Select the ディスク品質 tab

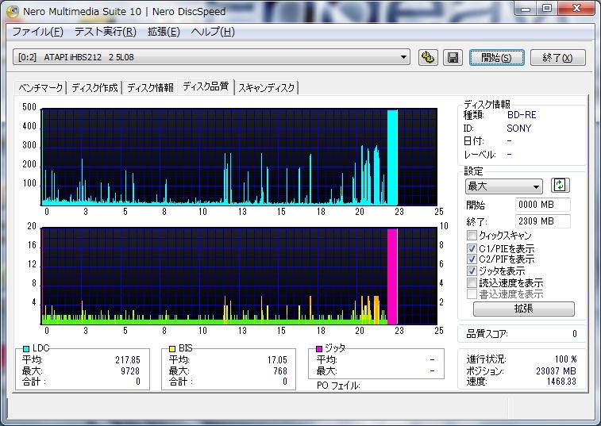pos(206,86)
